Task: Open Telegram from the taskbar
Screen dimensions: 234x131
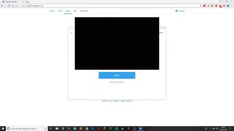Action: coord(140,128)
